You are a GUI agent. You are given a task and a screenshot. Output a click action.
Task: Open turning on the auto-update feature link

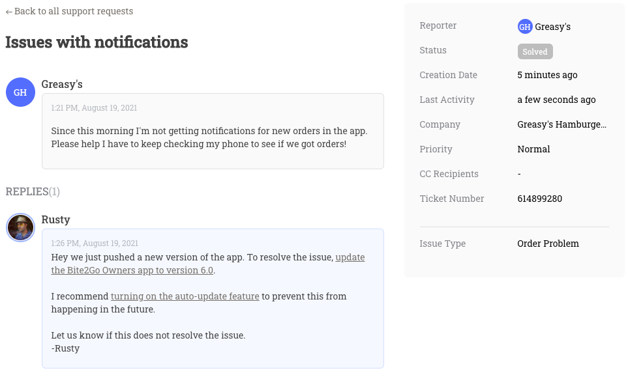(185, 296)
